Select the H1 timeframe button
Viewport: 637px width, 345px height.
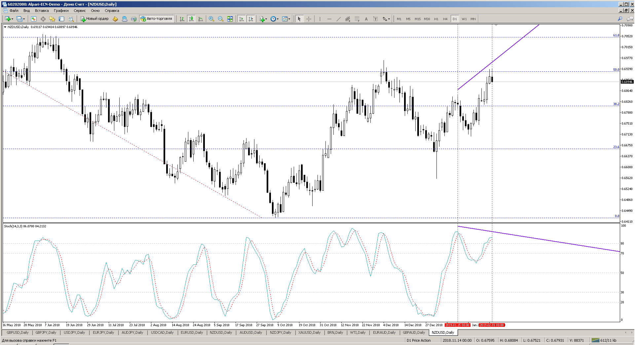pos(436,19)
